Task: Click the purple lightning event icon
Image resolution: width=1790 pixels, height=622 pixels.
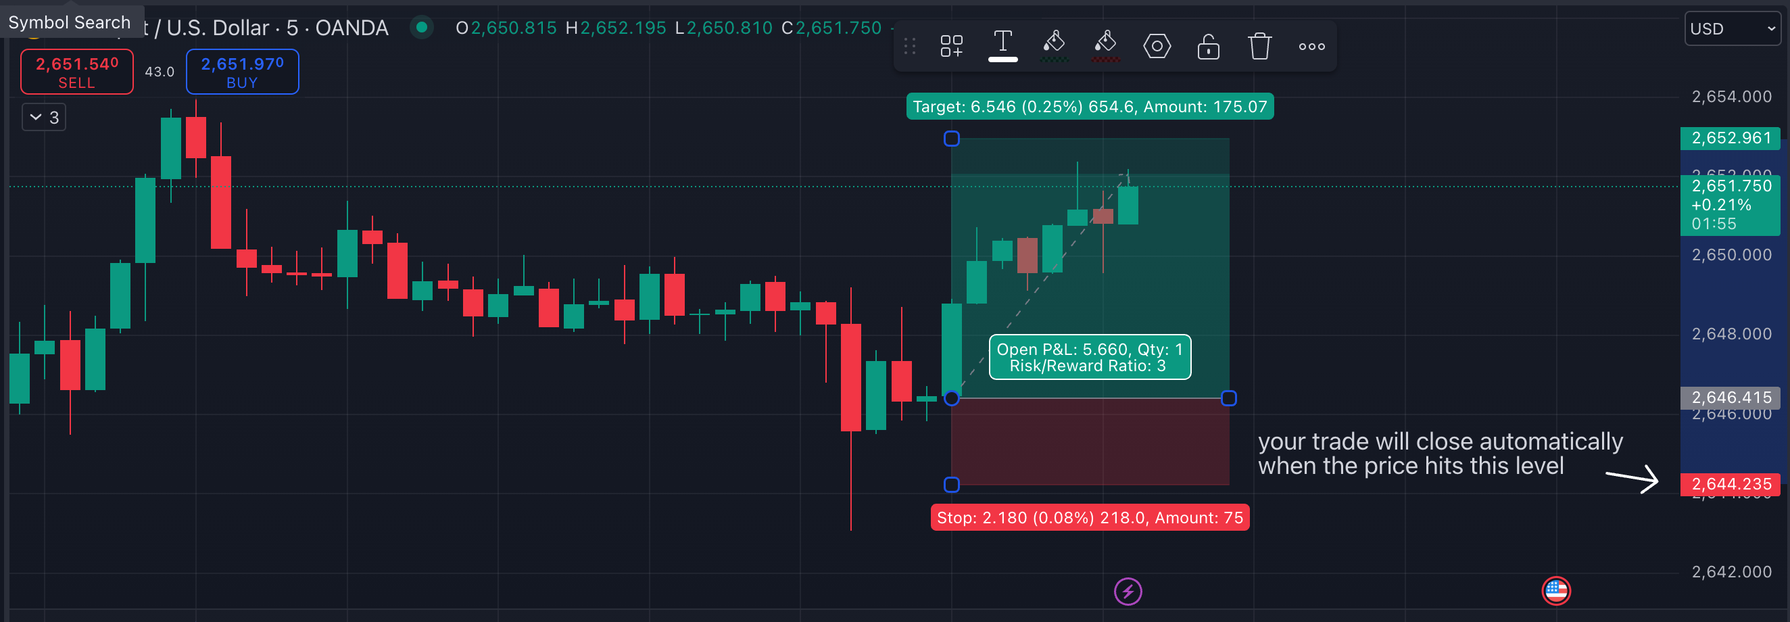Action: tap(1128, 592)
